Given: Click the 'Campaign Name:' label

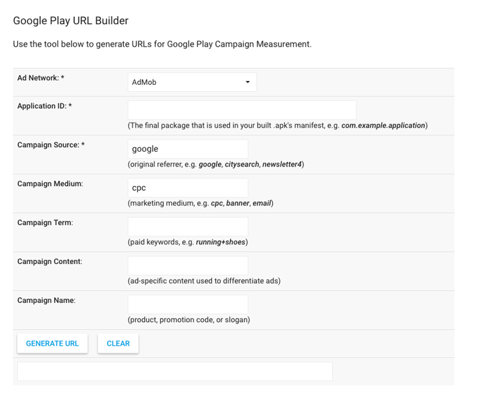Looking at the screenshot, I should (x=47, y=300).
